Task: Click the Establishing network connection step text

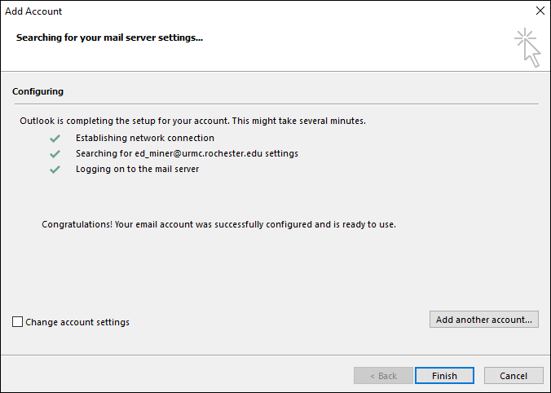Action: (145, 138)
